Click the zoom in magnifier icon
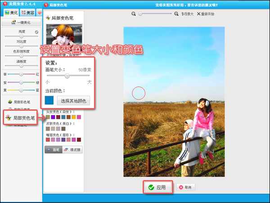Screen dimensions: 270x203 tap(176, 14)
